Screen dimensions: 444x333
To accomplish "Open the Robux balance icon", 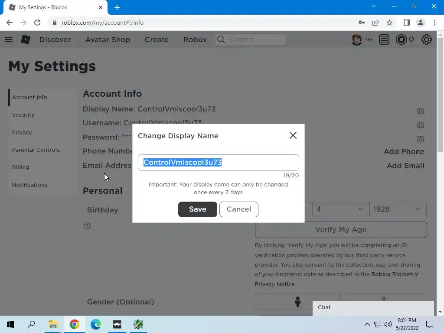I will click(401, 39).
